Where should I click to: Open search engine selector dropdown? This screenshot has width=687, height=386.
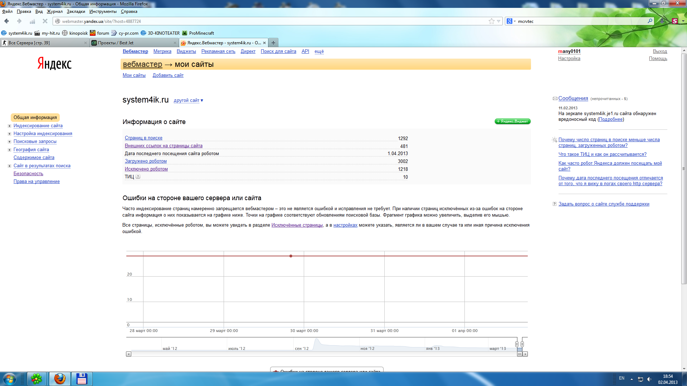(x=511, y=21)
